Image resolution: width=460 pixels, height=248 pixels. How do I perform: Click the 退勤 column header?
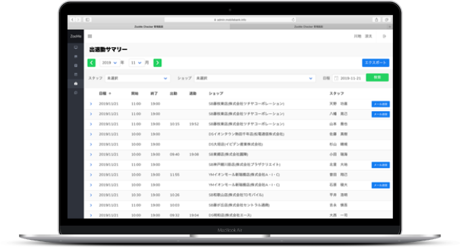click(193, 94)
